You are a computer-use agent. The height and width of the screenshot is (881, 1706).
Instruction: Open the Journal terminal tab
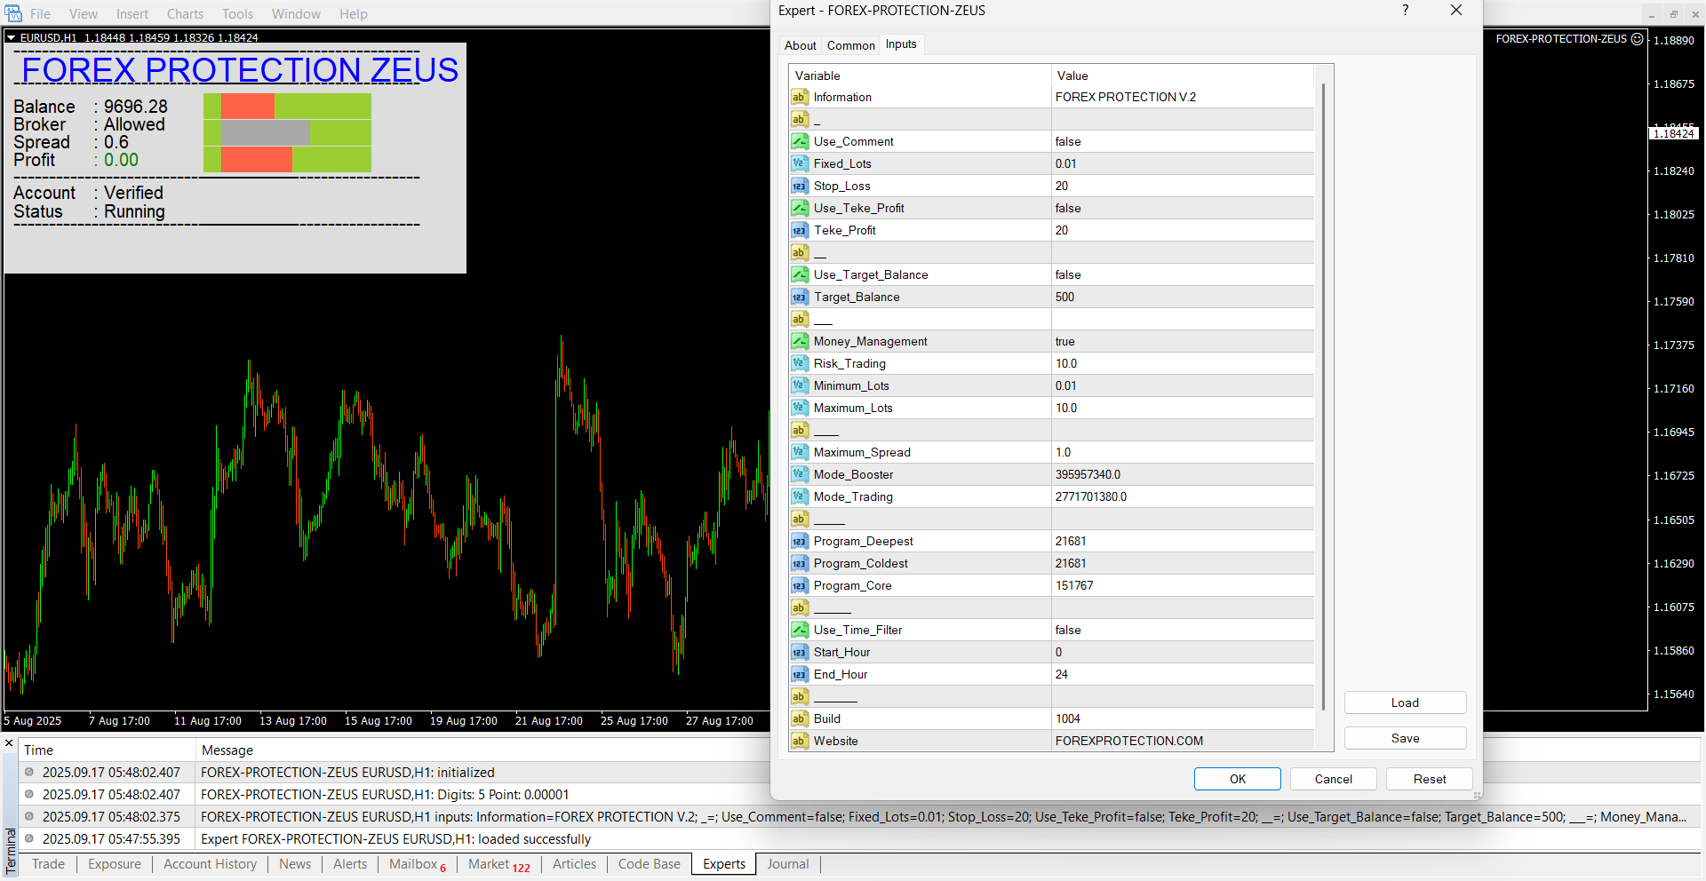(x=787, y=864)
